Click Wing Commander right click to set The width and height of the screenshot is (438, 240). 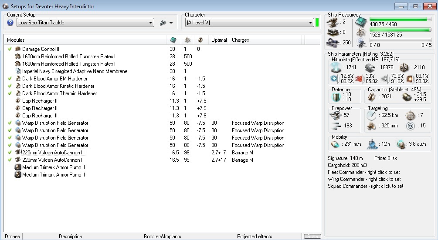364,179
